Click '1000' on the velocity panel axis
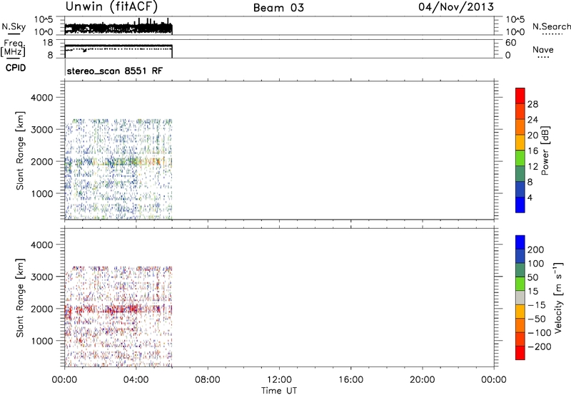The width and height of the screenshot is (571, 395). pos(42,341)
